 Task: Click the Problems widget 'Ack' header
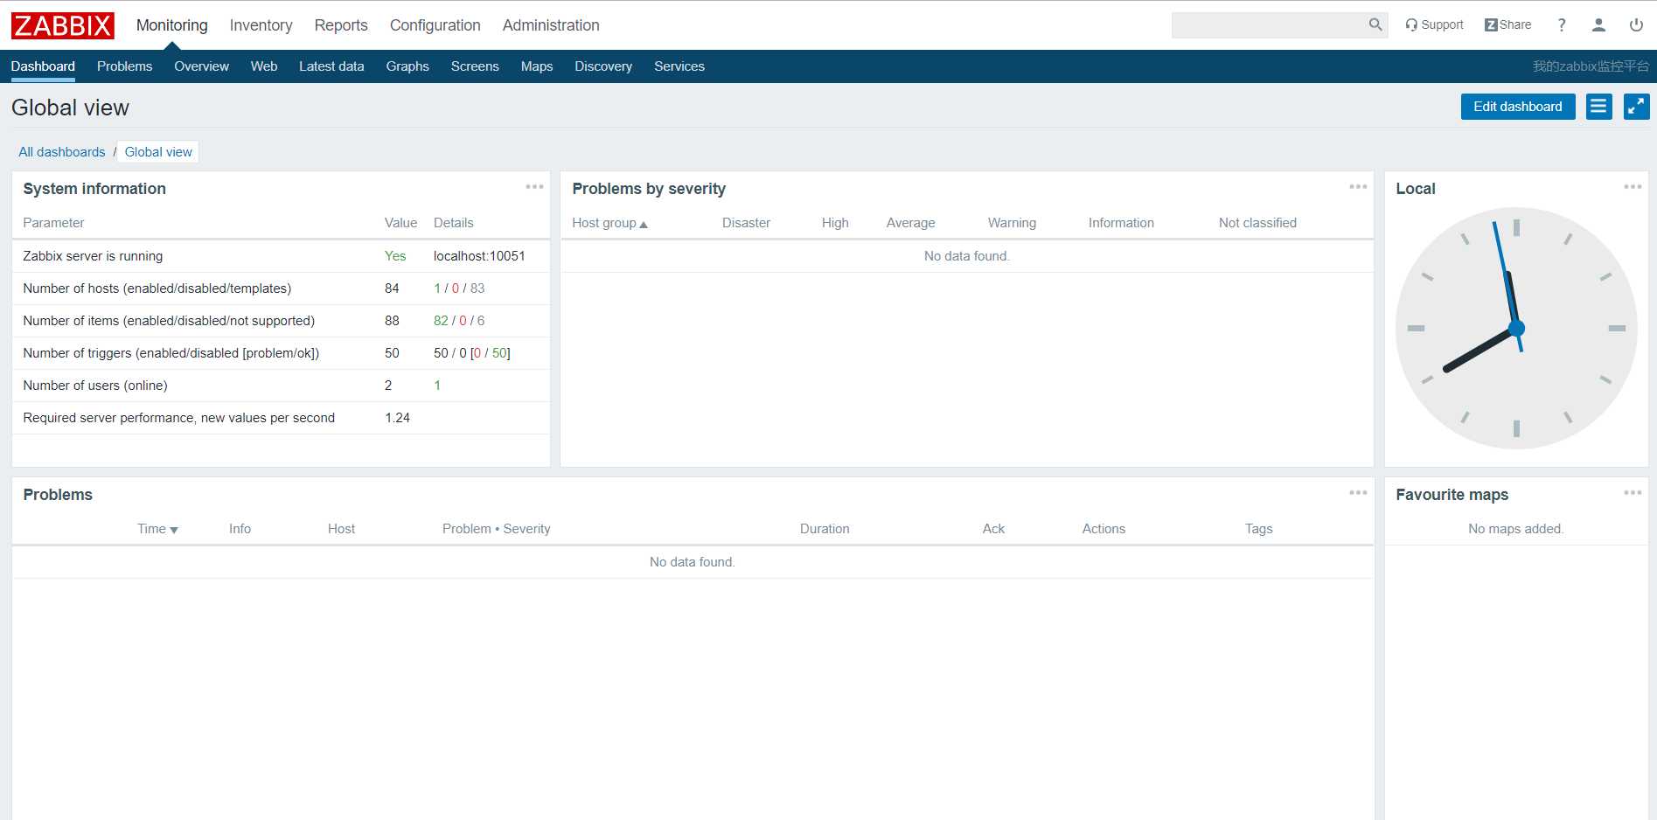click(993, 529)
